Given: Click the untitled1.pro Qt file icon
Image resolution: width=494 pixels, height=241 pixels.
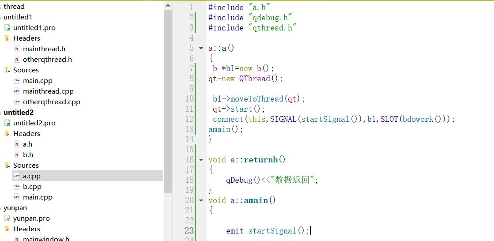Looking at the screenshot, I should pos(7,28).
